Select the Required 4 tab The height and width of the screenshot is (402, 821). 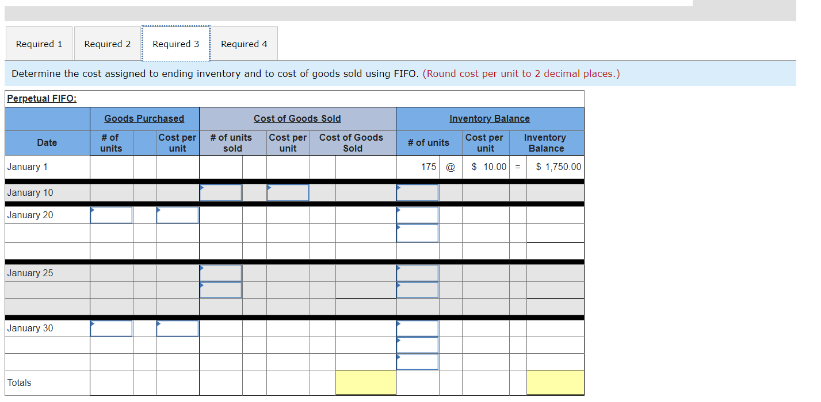(244, 43)
